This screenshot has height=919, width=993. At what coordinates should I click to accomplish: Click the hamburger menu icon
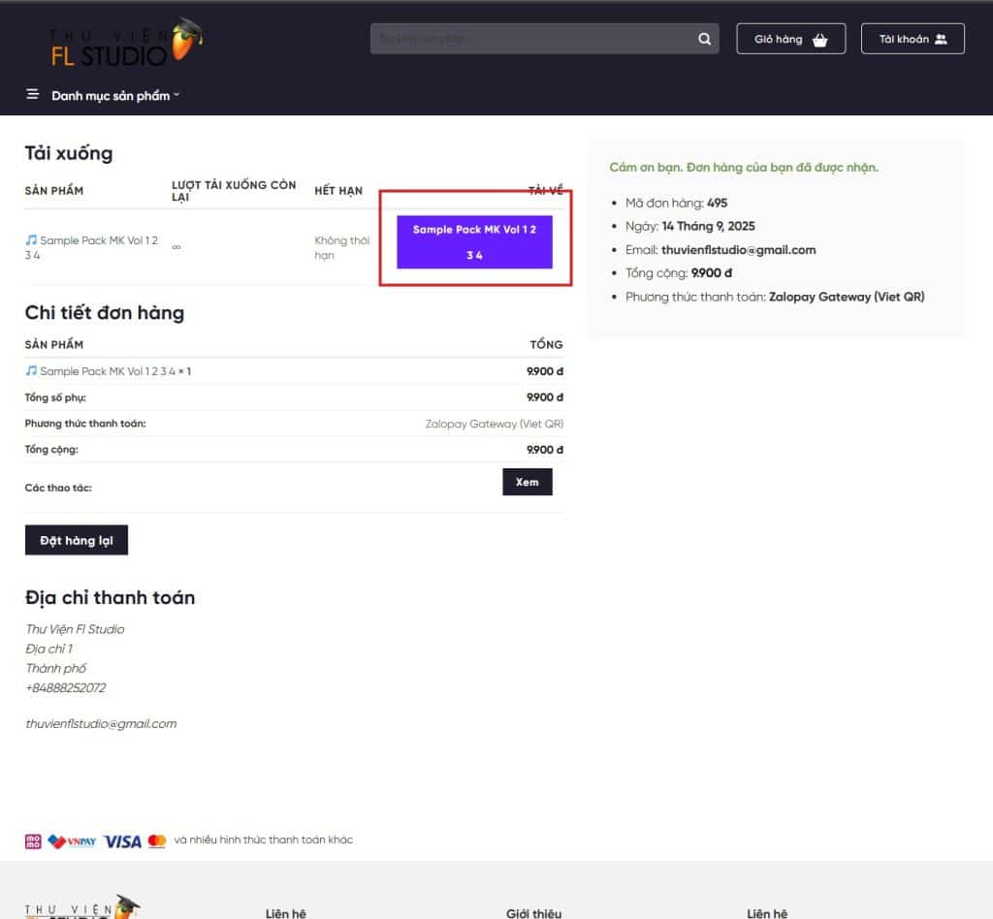click(x=32, y=95)
